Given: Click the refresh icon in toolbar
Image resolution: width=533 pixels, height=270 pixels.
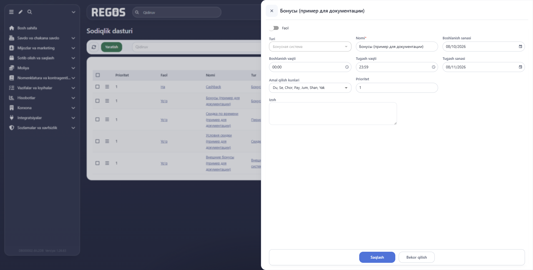Looking at the screenshot, I should click(x=94, y=47).
